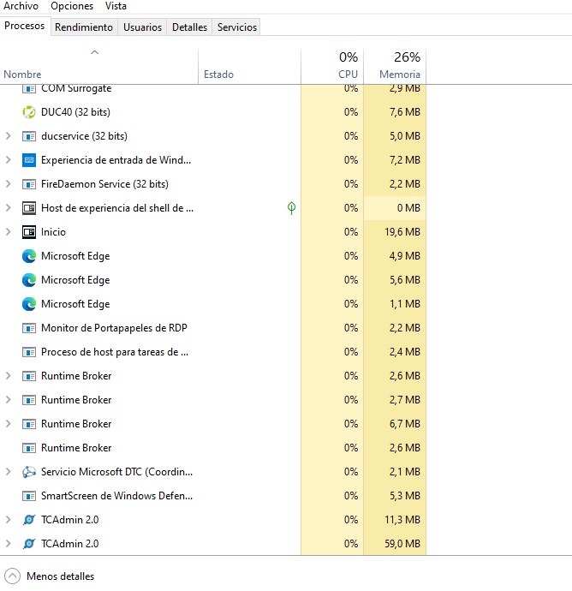572x591 pixels.
Task: Click the FireDaemon Service process icon
Action: [x=29, y=184]
